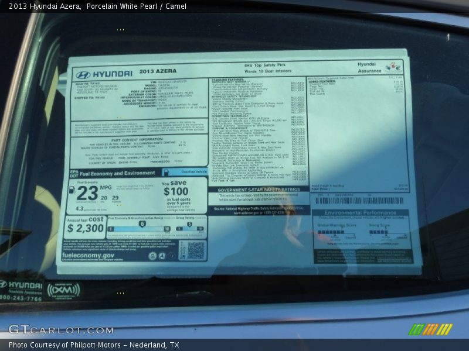Image resolution: width=469 pixels, height=351 pixels.
Task: Click the Hyundai Roadside Assistance phone number
Action: click(21, 298)
